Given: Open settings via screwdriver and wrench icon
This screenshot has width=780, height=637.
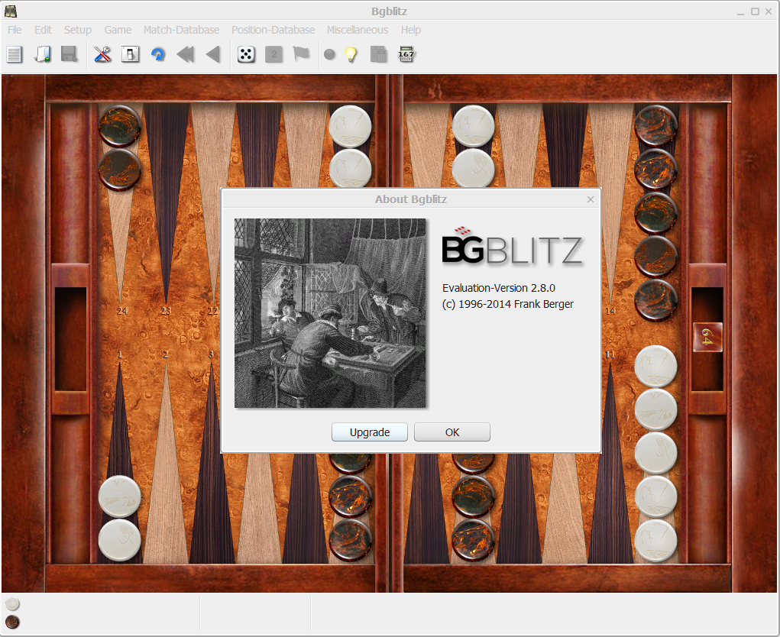Looking at the screenshot, I should pyautogui.click(x=102, y=54).
